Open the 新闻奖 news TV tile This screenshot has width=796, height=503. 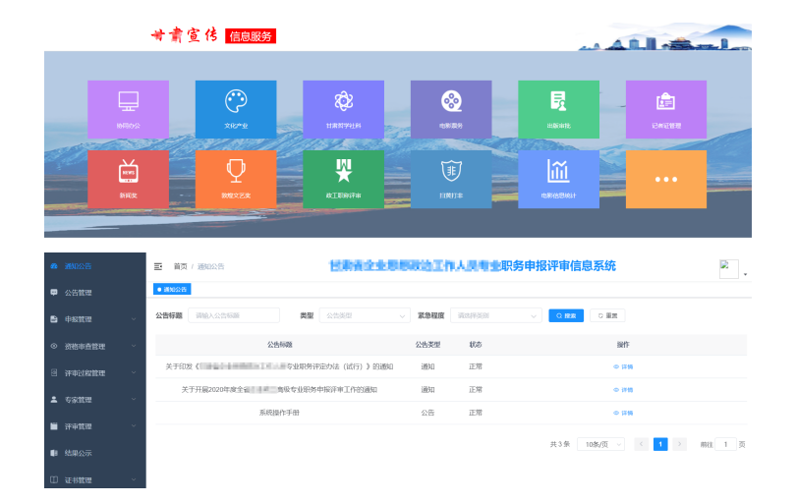(128, 179)
